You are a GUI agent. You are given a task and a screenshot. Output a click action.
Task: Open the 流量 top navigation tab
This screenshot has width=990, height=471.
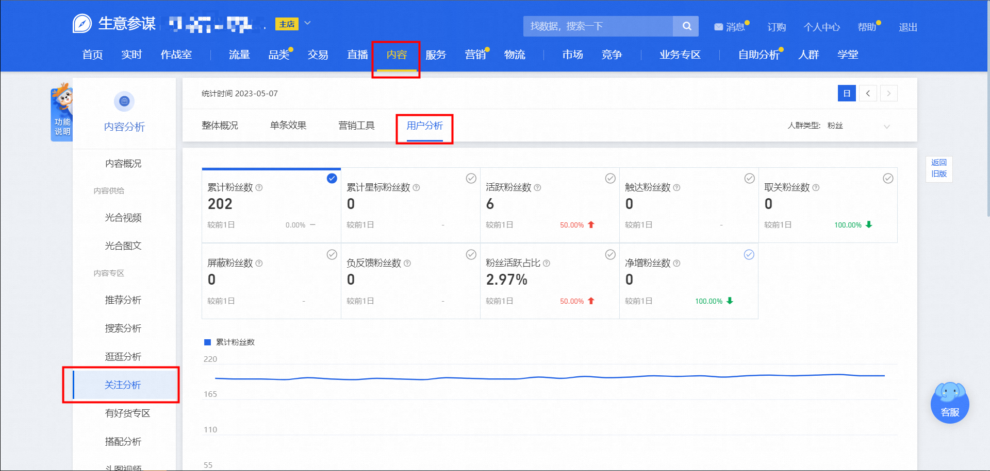[239, 55]
